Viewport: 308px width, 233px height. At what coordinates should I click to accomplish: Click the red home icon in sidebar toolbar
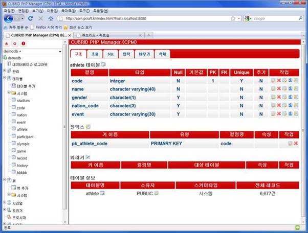pyautogui.click(x=7, y=43)
